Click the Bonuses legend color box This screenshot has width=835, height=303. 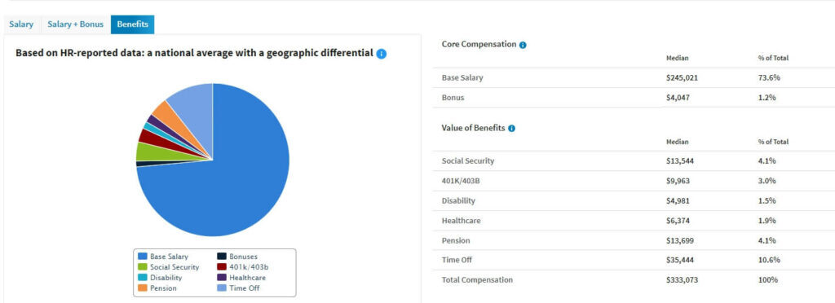[222, 257]
